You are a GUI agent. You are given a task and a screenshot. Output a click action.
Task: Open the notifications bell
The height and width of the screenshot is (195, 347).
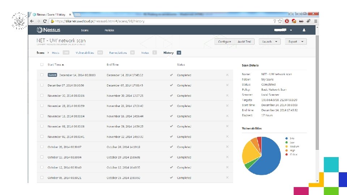tap(304, 30)
